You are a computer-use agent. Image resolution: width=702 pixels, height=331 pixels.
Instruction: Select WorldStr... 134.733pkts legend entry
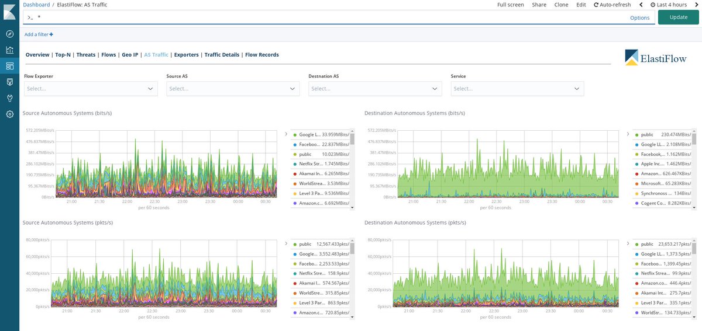pyautogui.click(x=662, y=313)
